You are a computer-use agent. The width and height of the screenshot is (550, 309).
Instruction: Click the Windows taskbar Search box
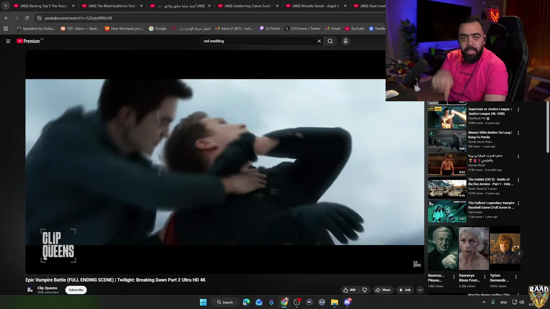click(x=225, y=302)
